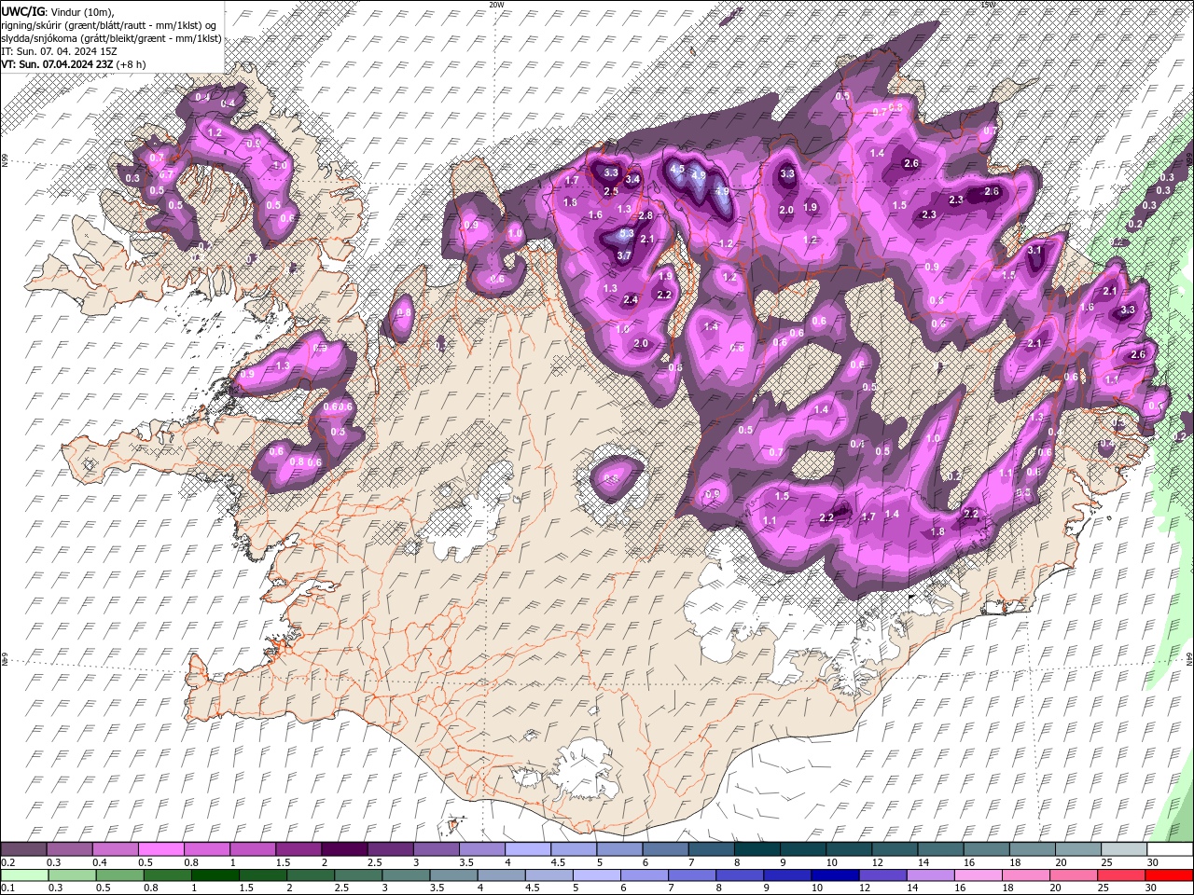The image size is (1194, 895).
Task: Click the 3.1 snowfall value on the map
Action: click(1034, 250)
